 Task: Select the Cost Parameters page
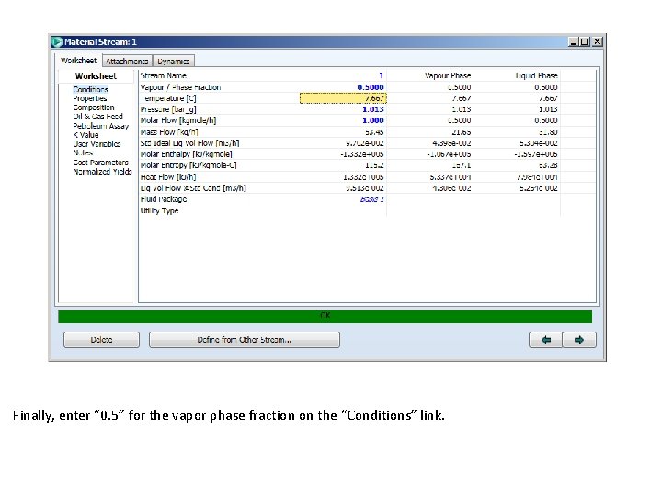pos(100,163)
